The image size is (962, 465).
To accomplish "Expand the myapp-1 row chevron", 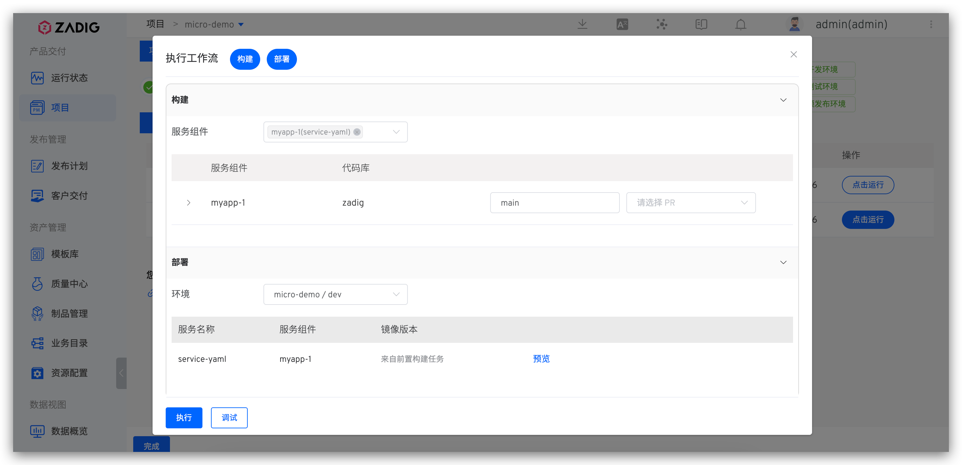I will click(x=189, y=203).
